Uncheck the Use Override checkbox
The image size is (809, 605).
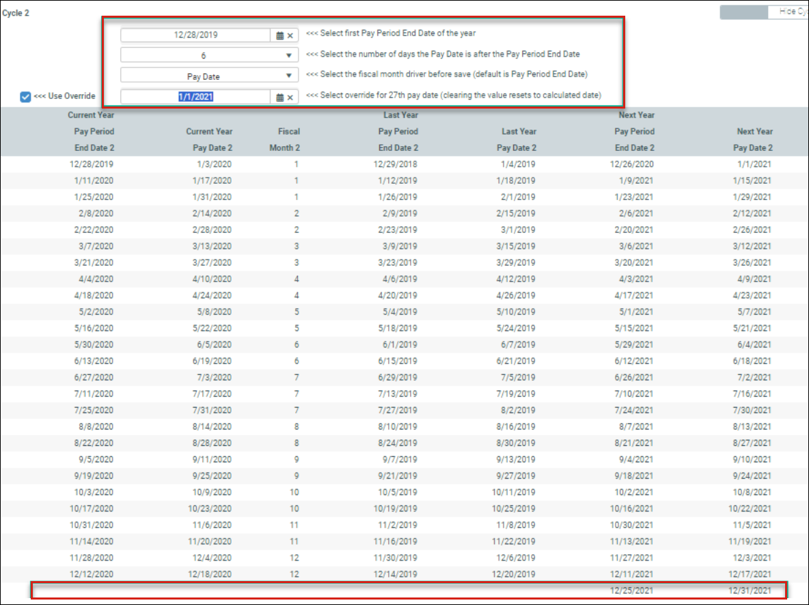tap(26, 96)
